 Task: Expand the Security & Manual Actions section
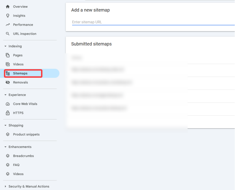(5, 186)
